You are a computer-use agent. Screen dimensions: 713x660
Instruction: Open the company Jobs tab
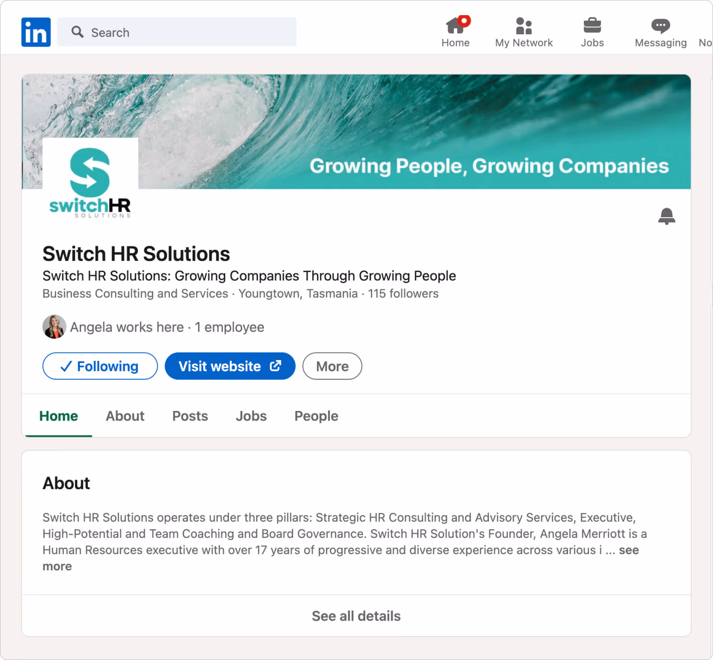(x=251, y=416)
